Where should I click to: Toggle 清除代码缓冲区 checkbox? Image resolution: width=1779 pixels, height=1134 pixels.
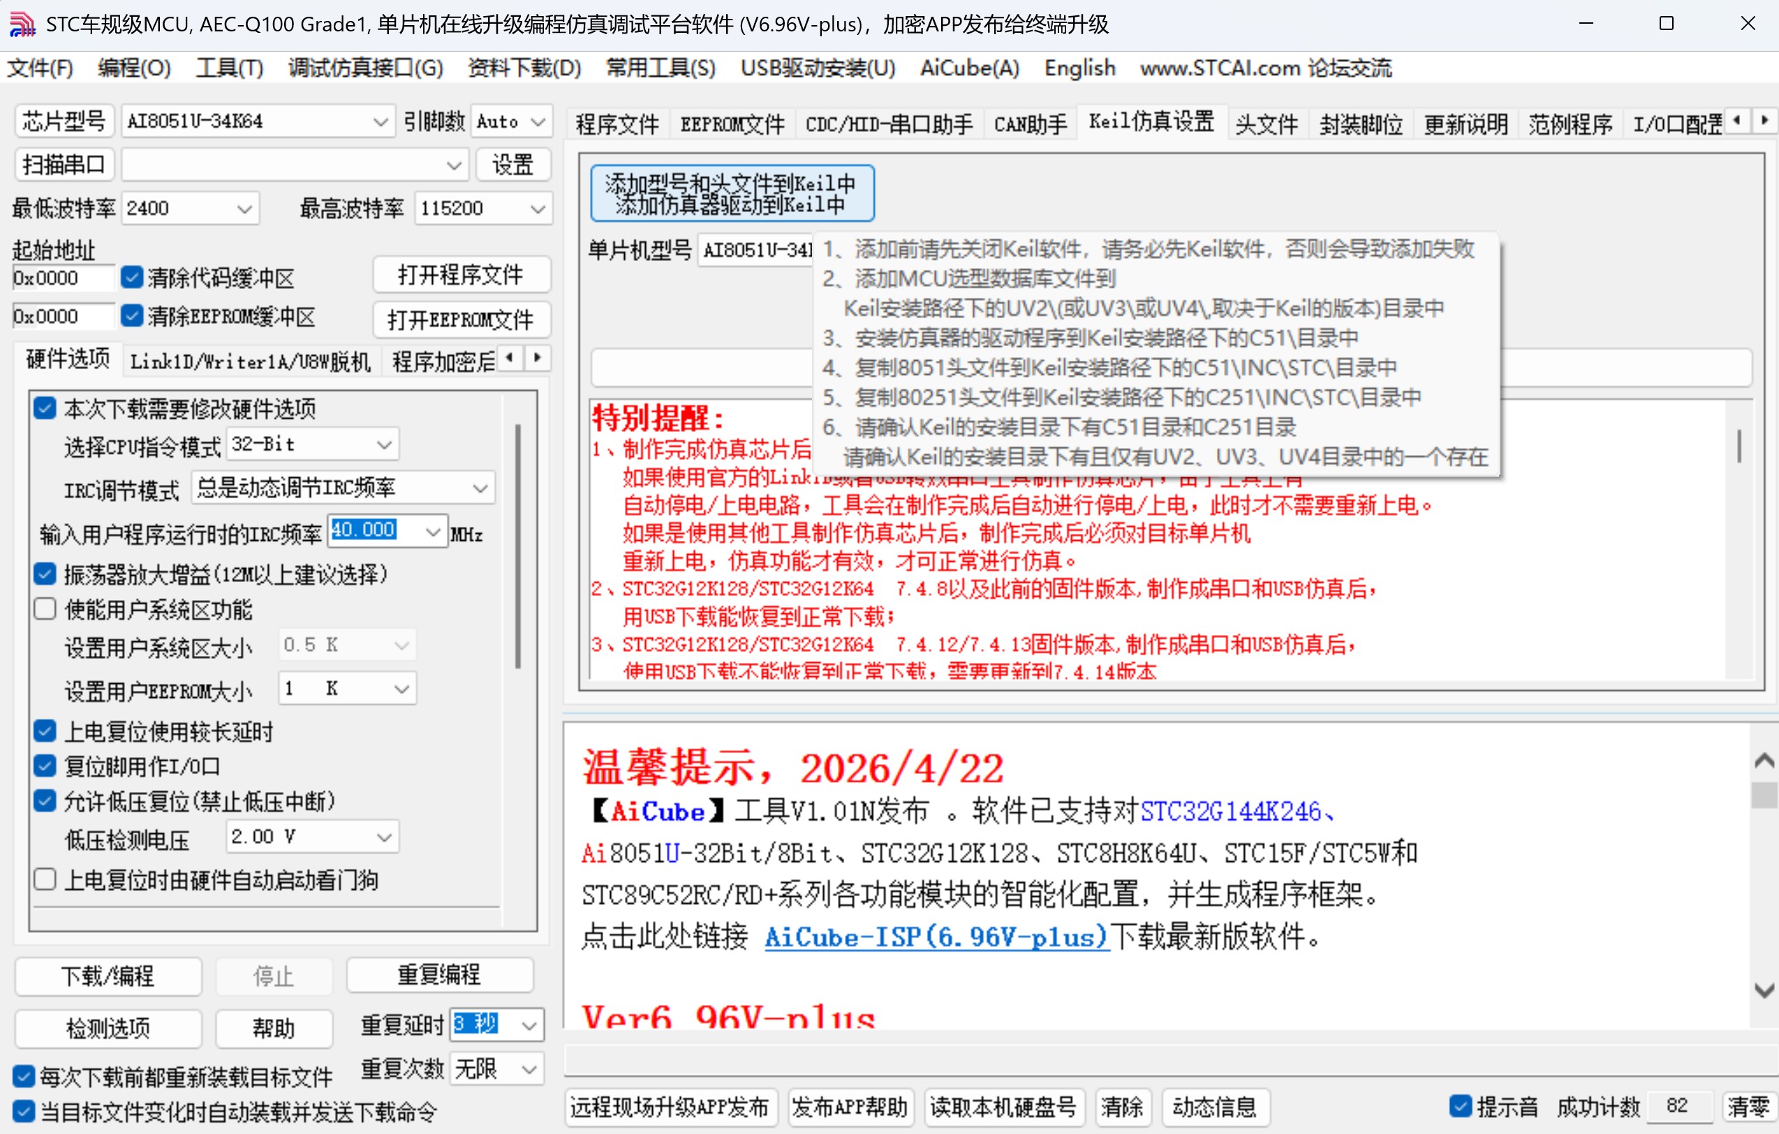click(x=131, y=278)
